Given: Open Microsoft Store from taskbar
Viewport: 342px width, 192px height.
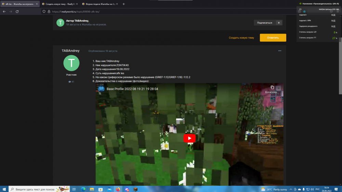Looking at the screenshot, I should click(x=101, y=189).
